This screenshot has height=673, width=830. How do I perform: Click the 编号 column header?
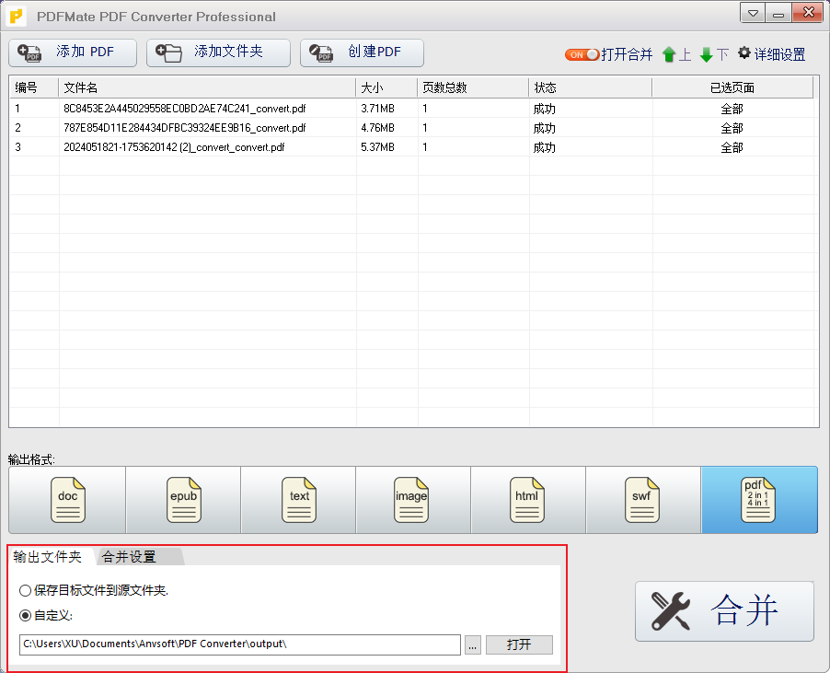point(34,87)
